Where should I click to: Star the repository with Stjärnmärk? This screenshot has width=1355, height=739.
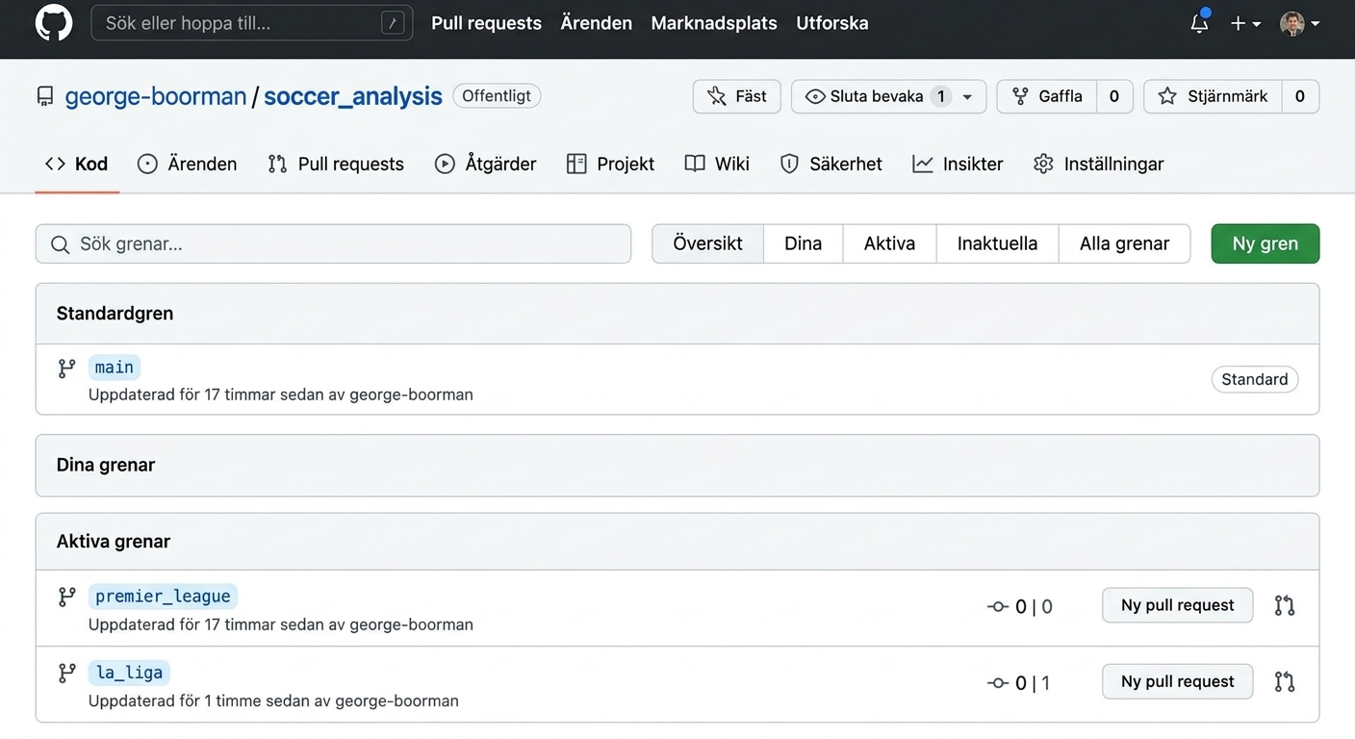pyautogui.click(x=1213, y=96)
